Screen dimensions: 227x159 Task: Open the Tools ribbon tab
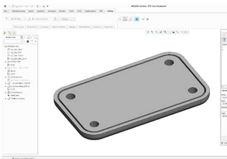pyautogui.click(x=72, y=11)
